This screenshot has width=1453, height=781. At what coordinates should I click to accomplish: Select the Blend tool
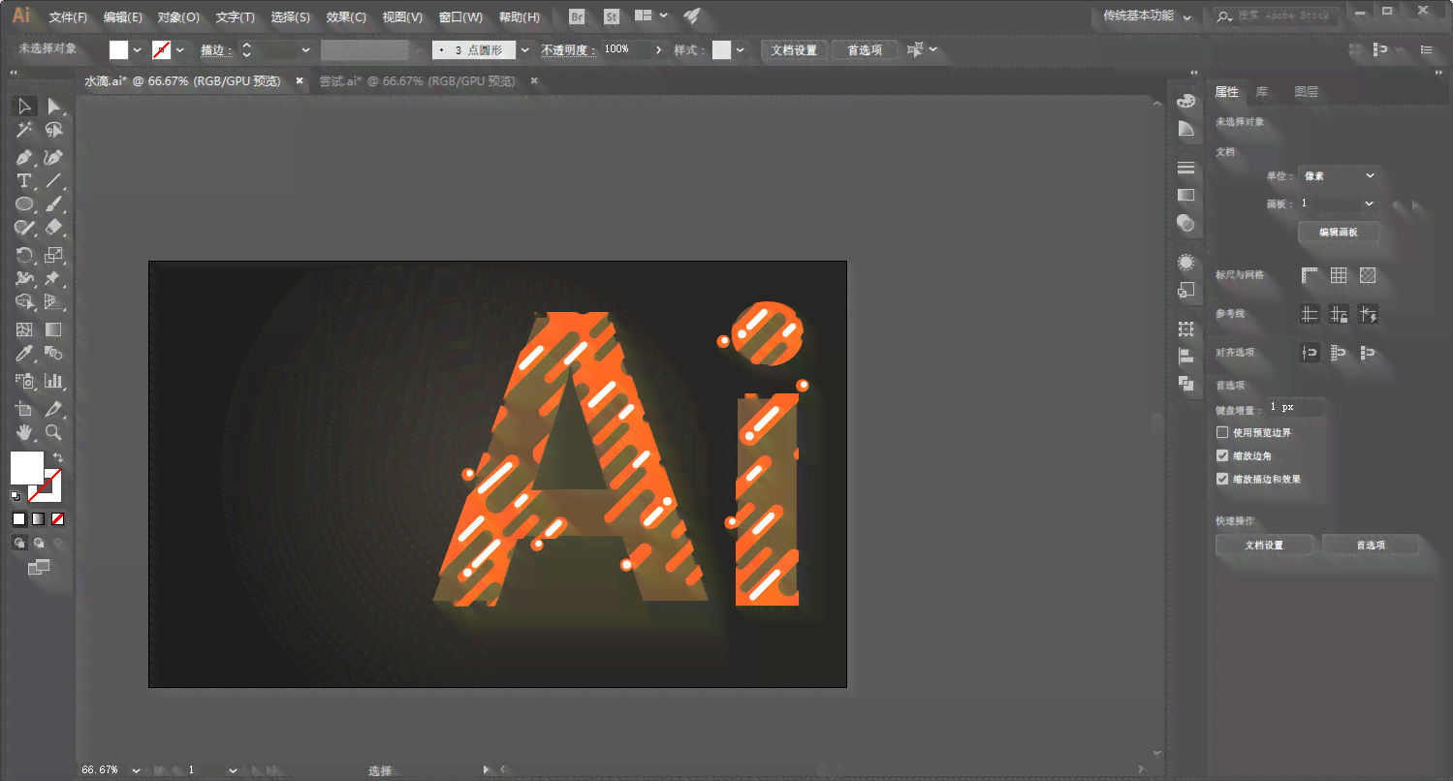tap(54, 355)
